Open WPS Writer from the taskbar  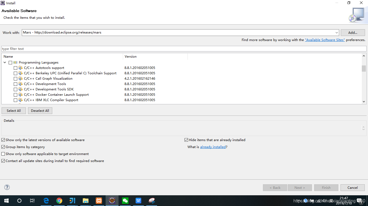(138, 201)
